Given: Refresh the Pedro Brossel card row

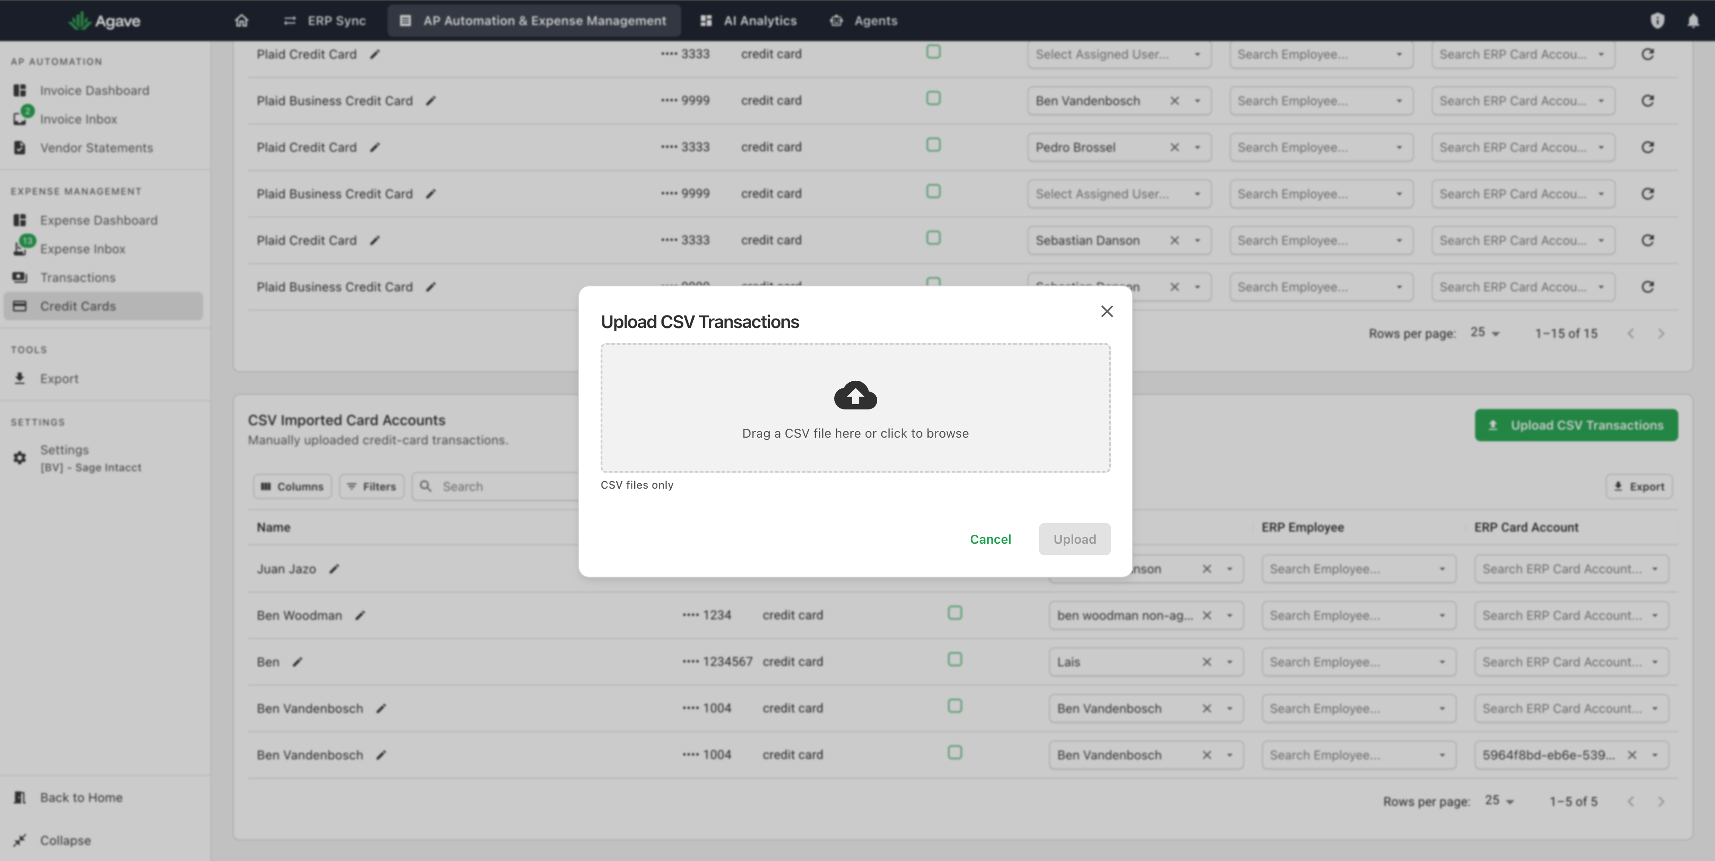Looking at the screenshot, I should [x=1648, y=147].
